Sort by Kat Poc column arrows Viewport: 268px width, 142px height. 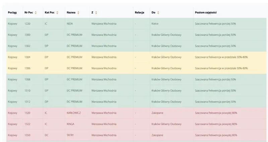(x=57, y=13)
